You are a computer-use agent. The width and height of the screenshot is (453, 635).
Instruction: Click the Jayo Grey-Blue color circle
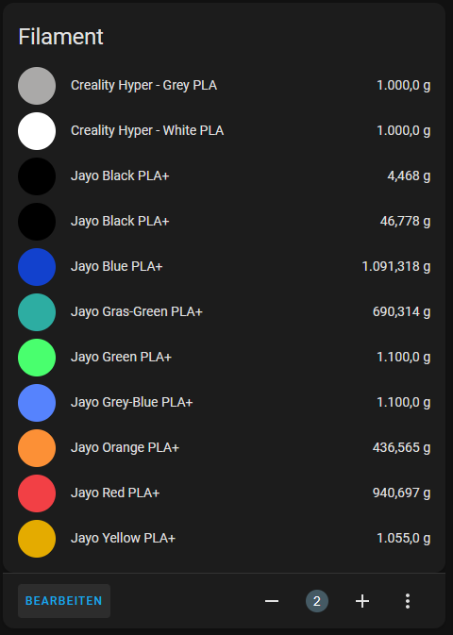pos(37,403)
